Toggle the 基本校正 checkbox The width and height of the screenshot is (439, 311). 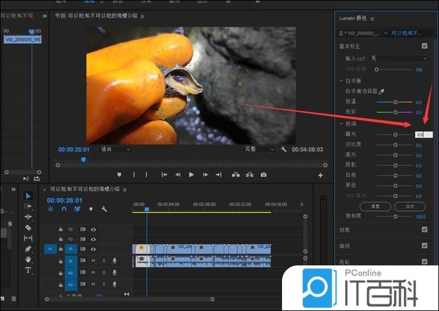pos(425,46)
